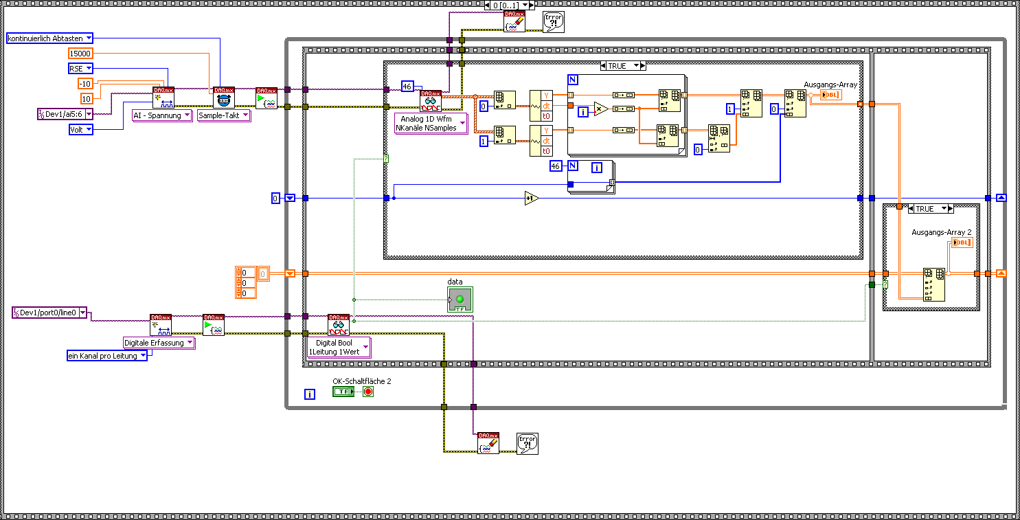The height and width of the screenshot is (520, 1020).
Task: Open the Digitale Erfassung polymorphic selector
Action: click(x=159, y=343)
